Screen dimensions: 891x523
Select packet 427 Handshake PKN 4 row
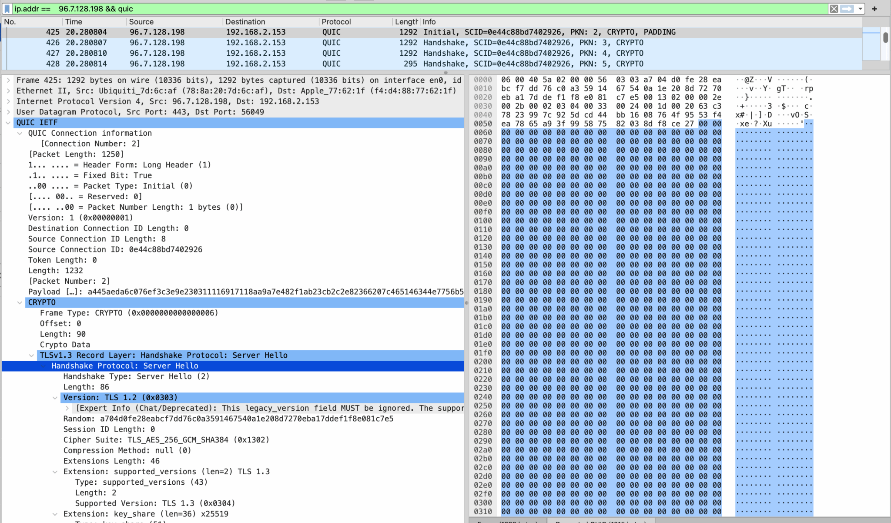click(432, 53)
